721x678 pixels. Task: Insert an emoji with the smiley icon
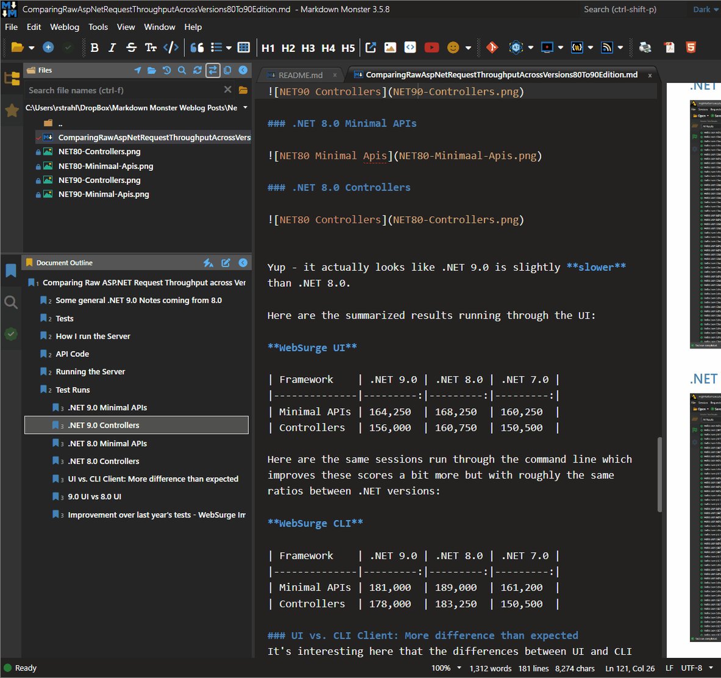453,48
